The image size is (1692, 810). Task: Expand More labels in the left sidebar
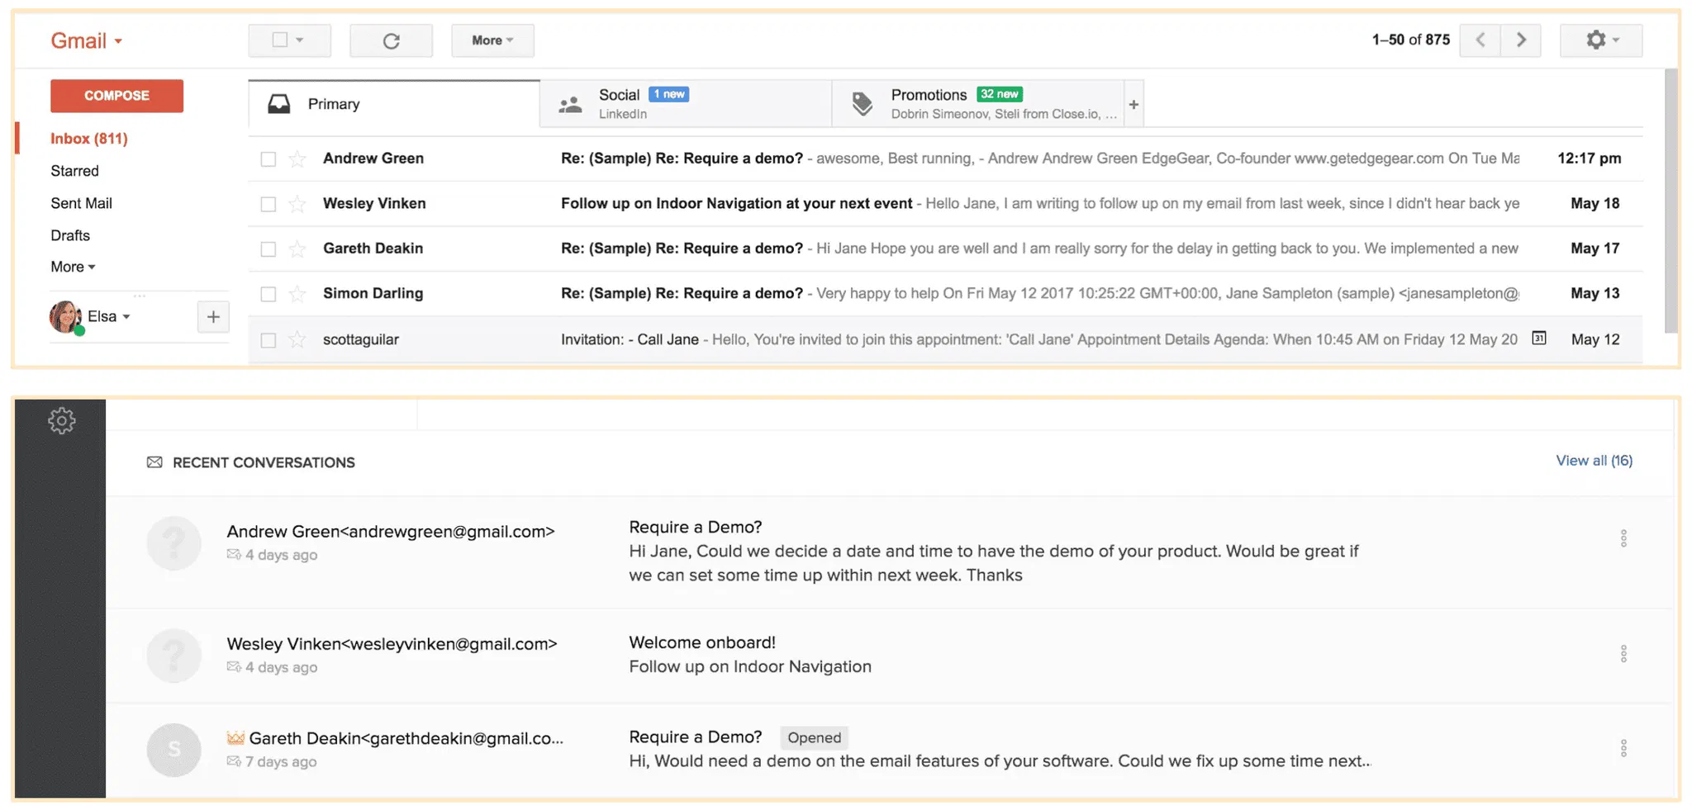[73, 267]
